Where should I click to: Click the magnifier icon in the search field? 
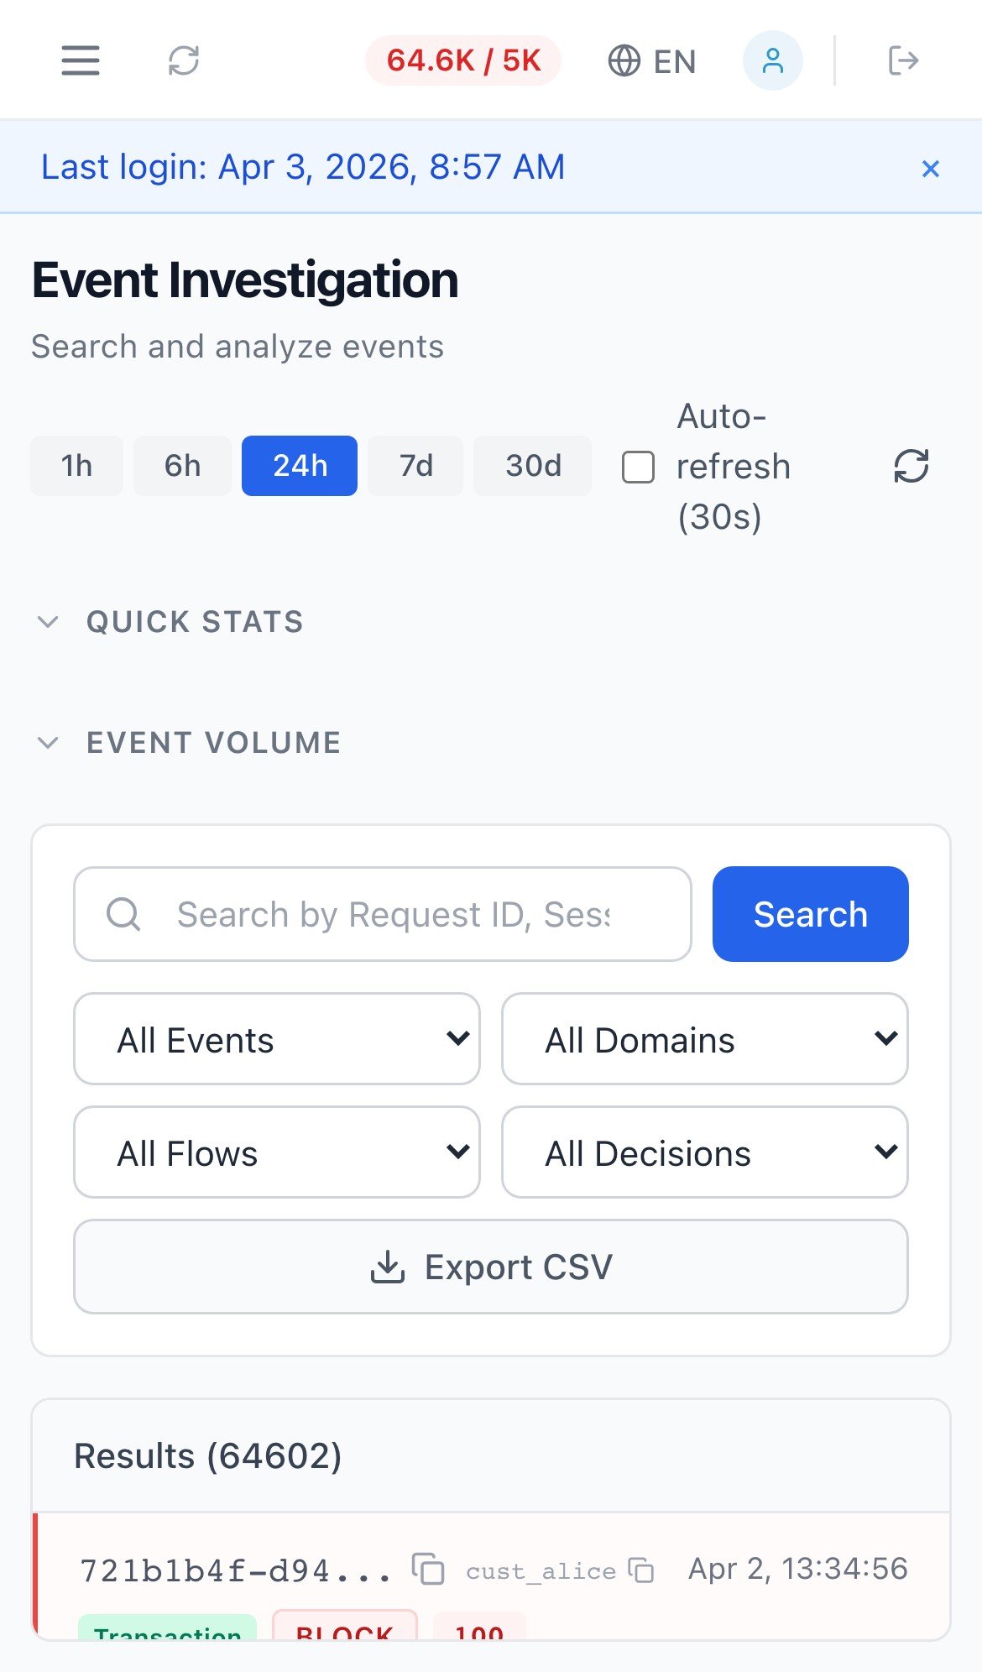pyautogui.click(x=124, y=914)
